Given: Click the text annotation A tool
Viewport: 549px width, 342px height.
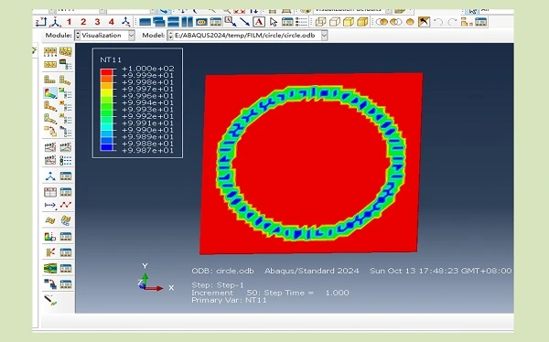Looking at the screenshot, I should coord(259,22).
